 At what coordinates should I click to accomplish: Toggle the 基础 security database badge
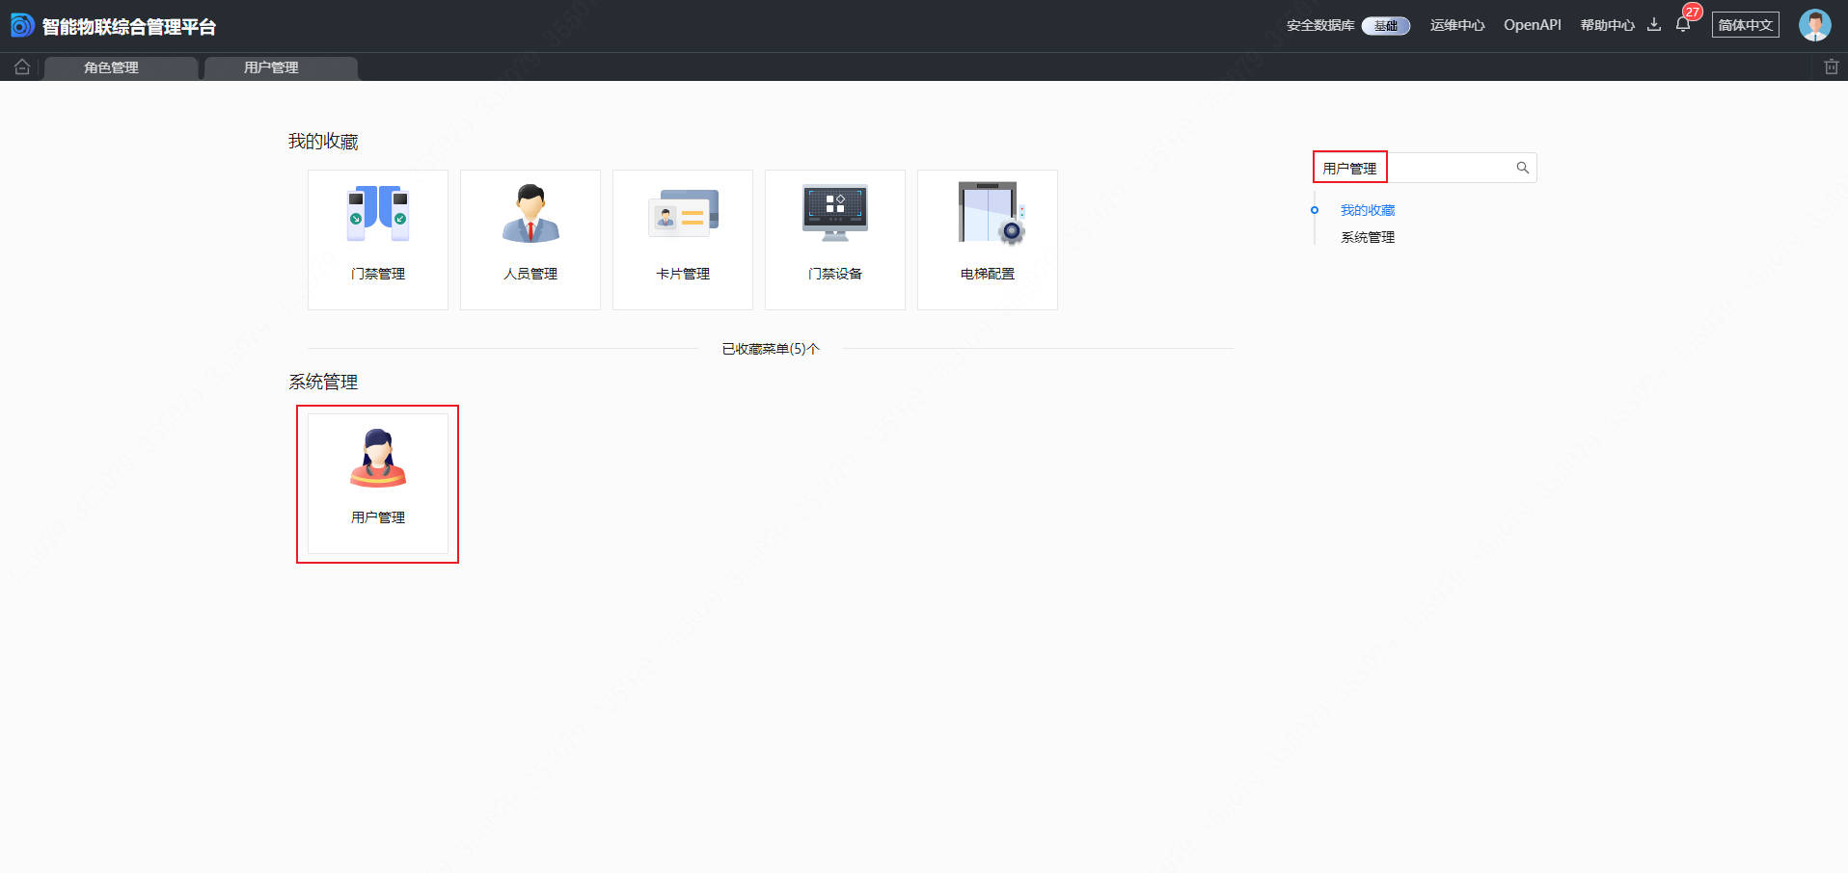pos(1385,26)
